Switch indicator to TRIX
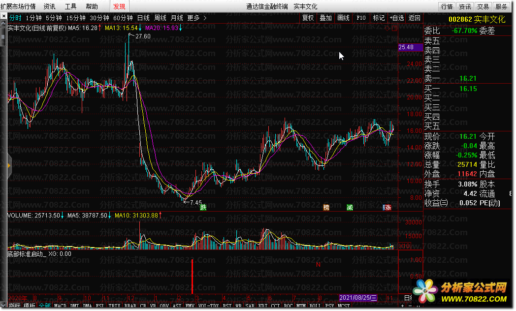The image size is (516, 311). point(115,306)
